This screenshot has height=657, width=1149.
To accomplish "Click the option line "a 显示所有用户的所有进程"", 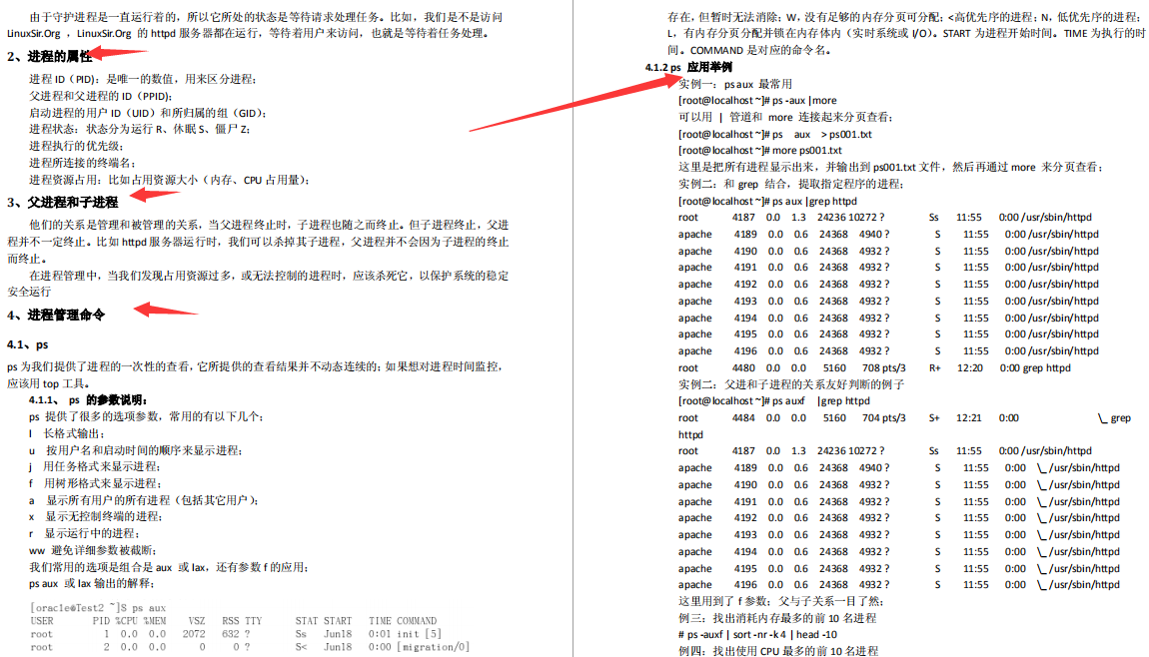I will [x=144, y=500].
